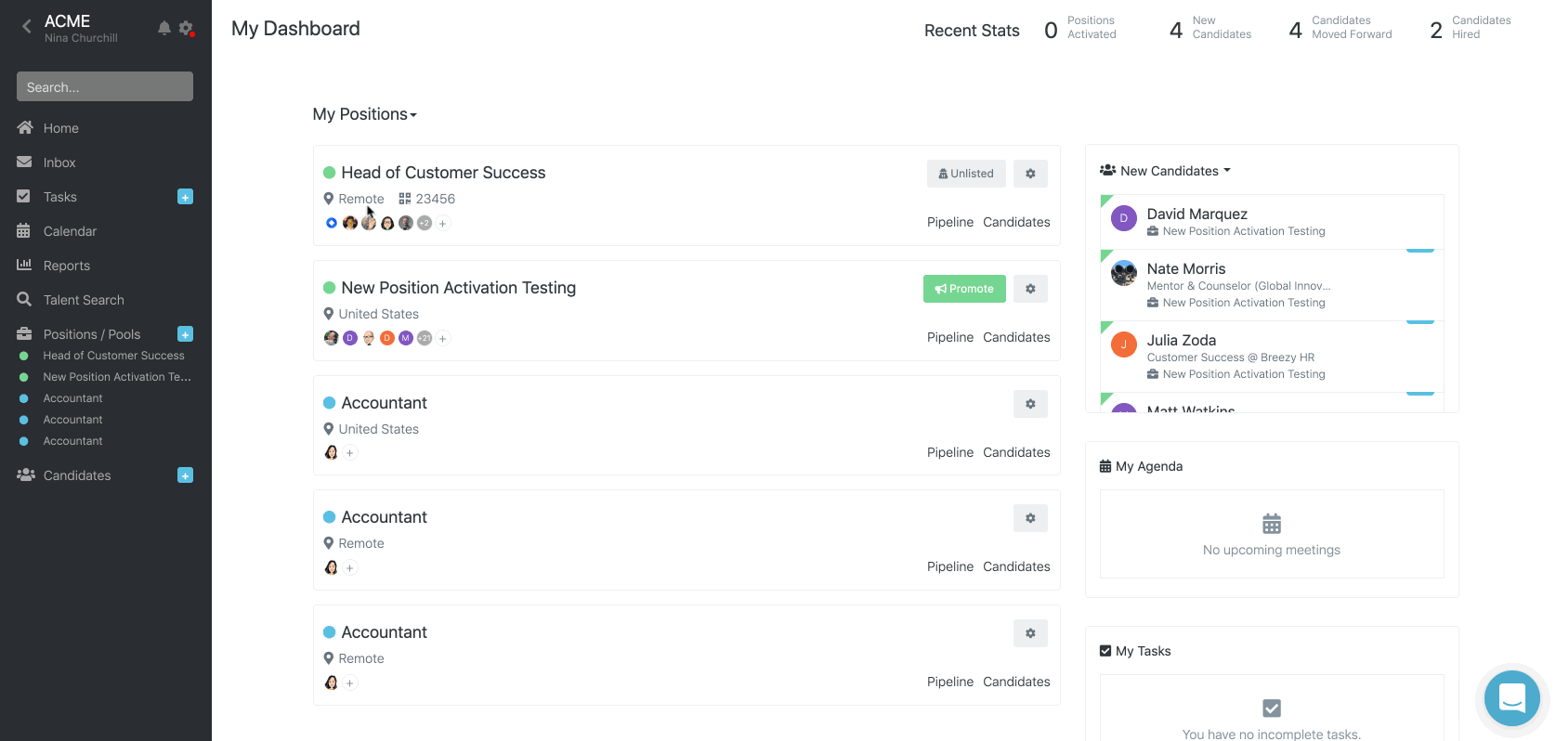This screenshot has width=1556, height=741.
Task: Select Head of Customer Success in sidebar list
Action: [113, 356]
